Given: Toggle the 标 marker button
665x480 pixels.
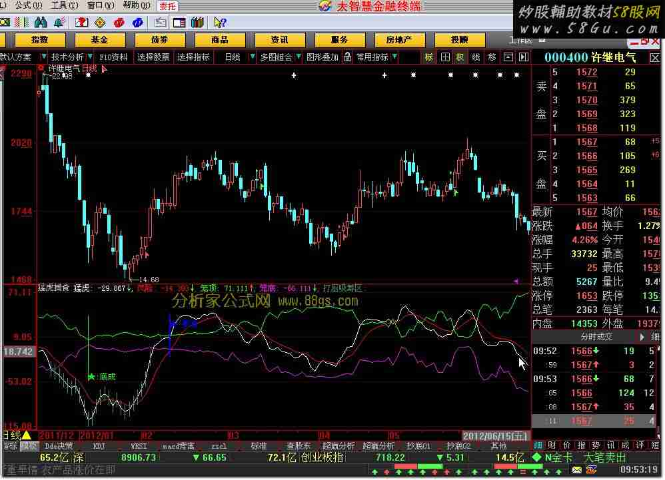Looking at the screenshot, I should 428,57.
